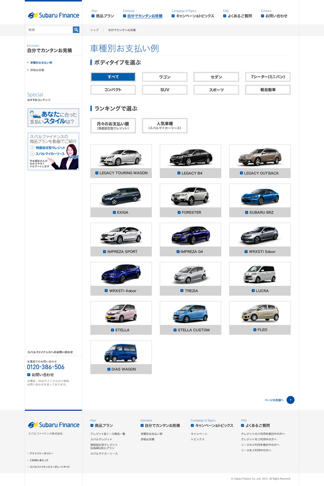Click the search magnifier icon button

[x=76, y=30]
